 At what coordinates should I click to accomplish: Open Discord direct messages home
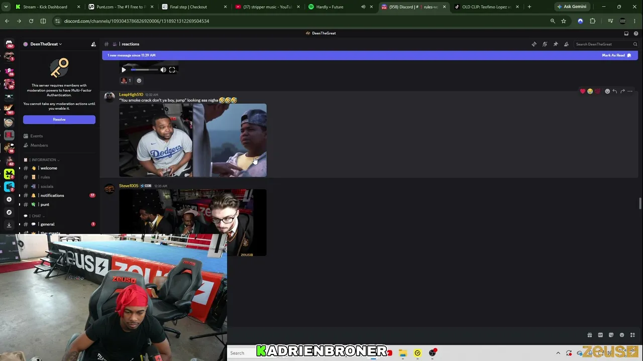(x=9, y=44)
